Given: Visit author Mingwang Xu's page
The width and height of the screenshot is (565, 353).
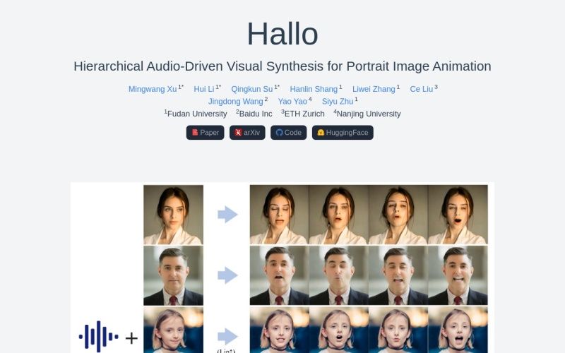Looking at the screenshot, I should pos(153,89).
